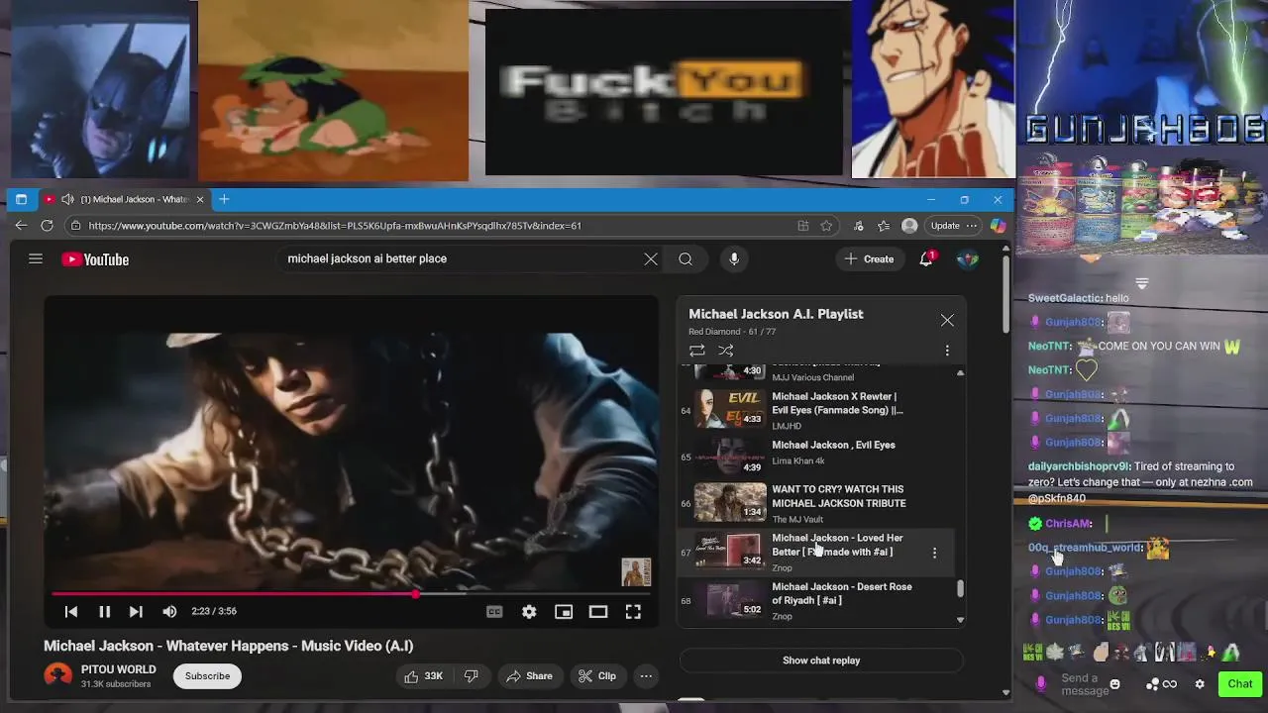This screenshot has height=713, width=1268.
Task: Add this page to browser favorites
Action: coord(826,226)
